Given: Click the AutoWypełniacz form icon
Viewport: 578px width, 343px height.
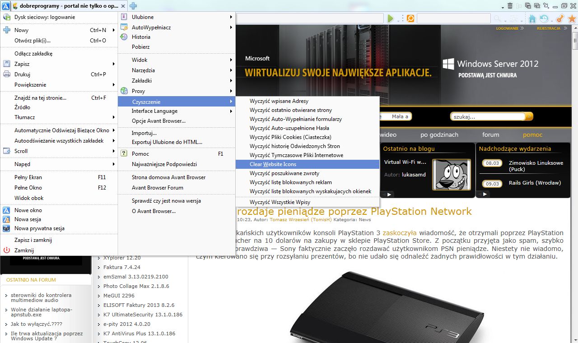Looking at the screenshot, I should click(x=124, y=27).
